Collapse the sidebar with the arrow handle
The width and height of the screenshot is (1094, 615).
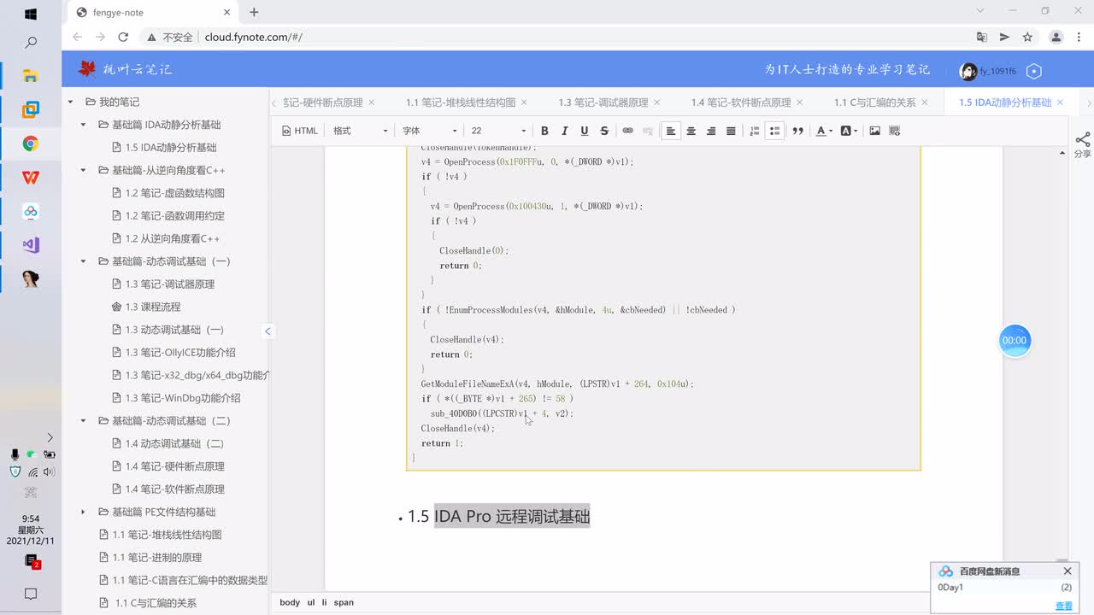click(268, 331)
